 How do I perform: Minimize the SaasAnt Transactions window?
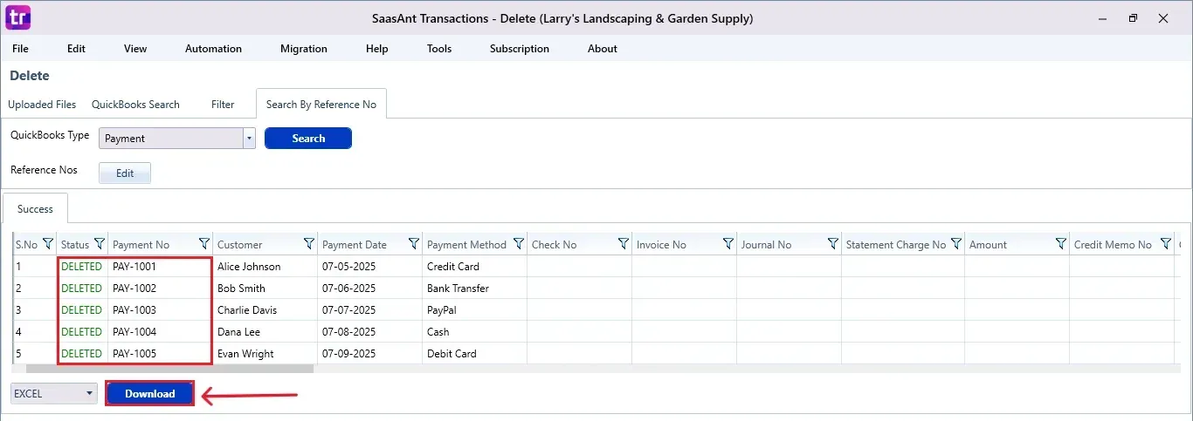point(1102,17)
